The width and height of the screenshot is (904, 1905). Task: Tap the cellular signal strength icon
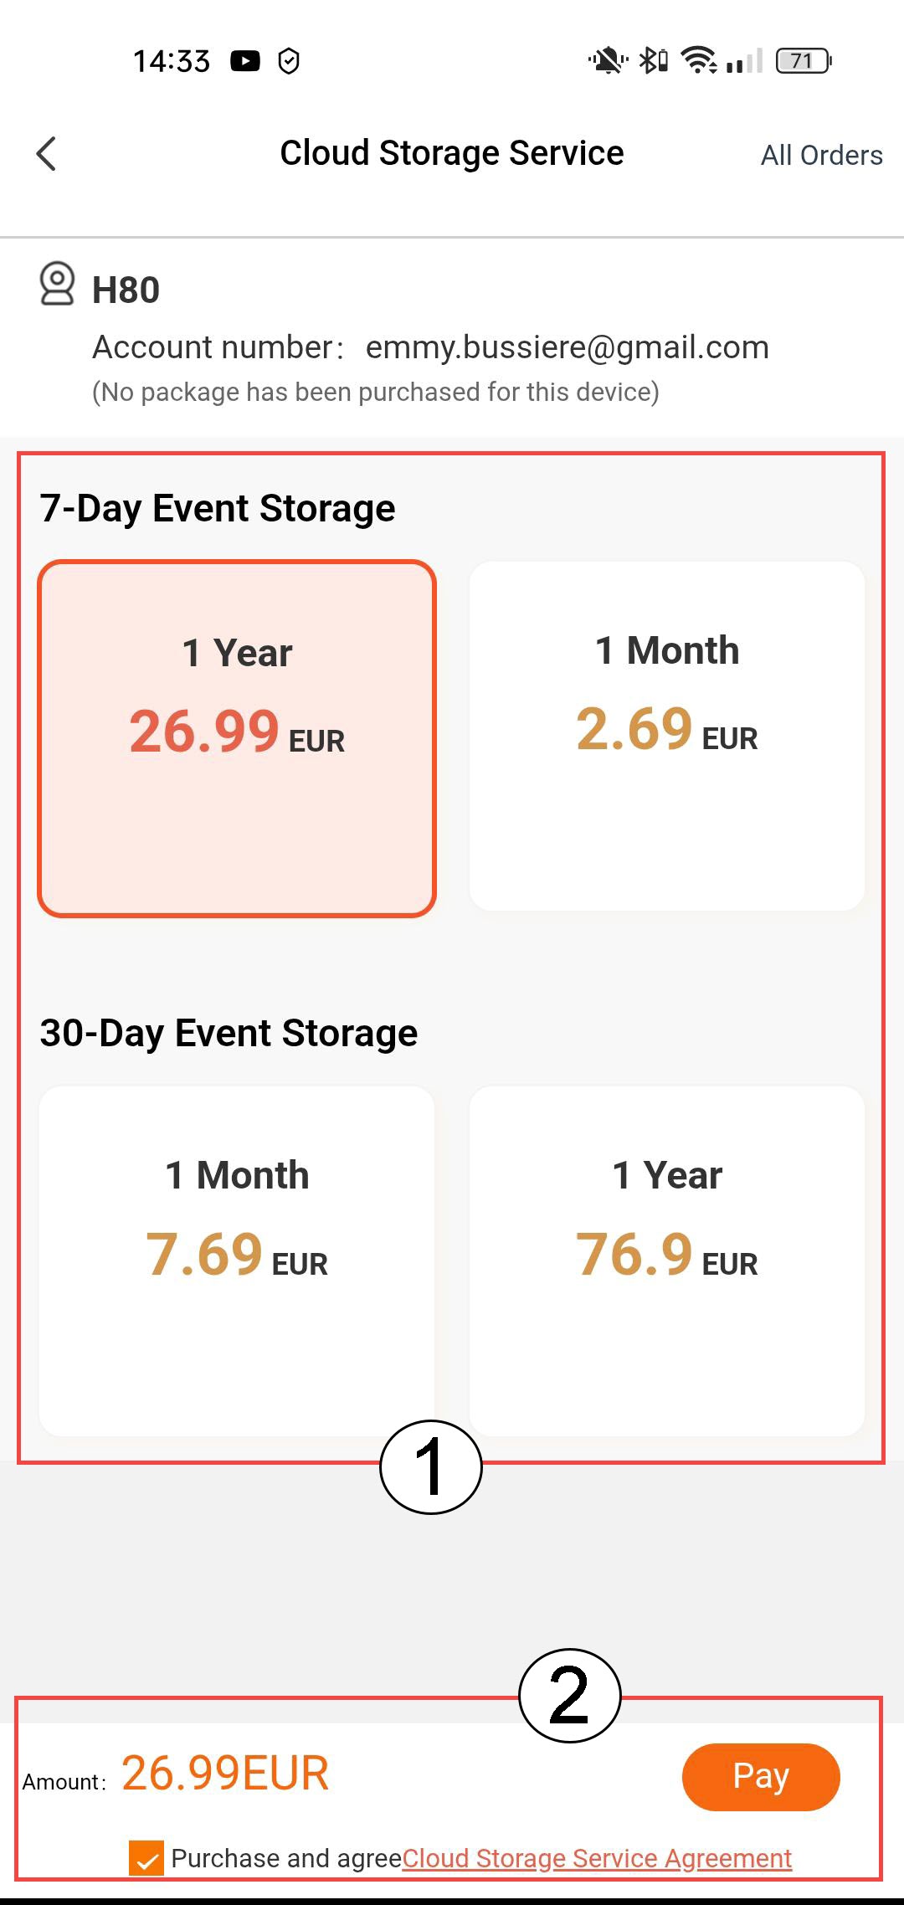[744, 61]
